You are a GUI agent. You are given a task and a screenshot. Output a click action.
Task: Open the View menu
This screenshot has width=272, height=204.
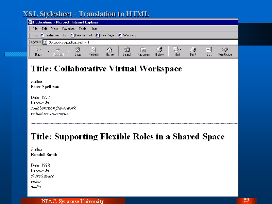[54, 29]
